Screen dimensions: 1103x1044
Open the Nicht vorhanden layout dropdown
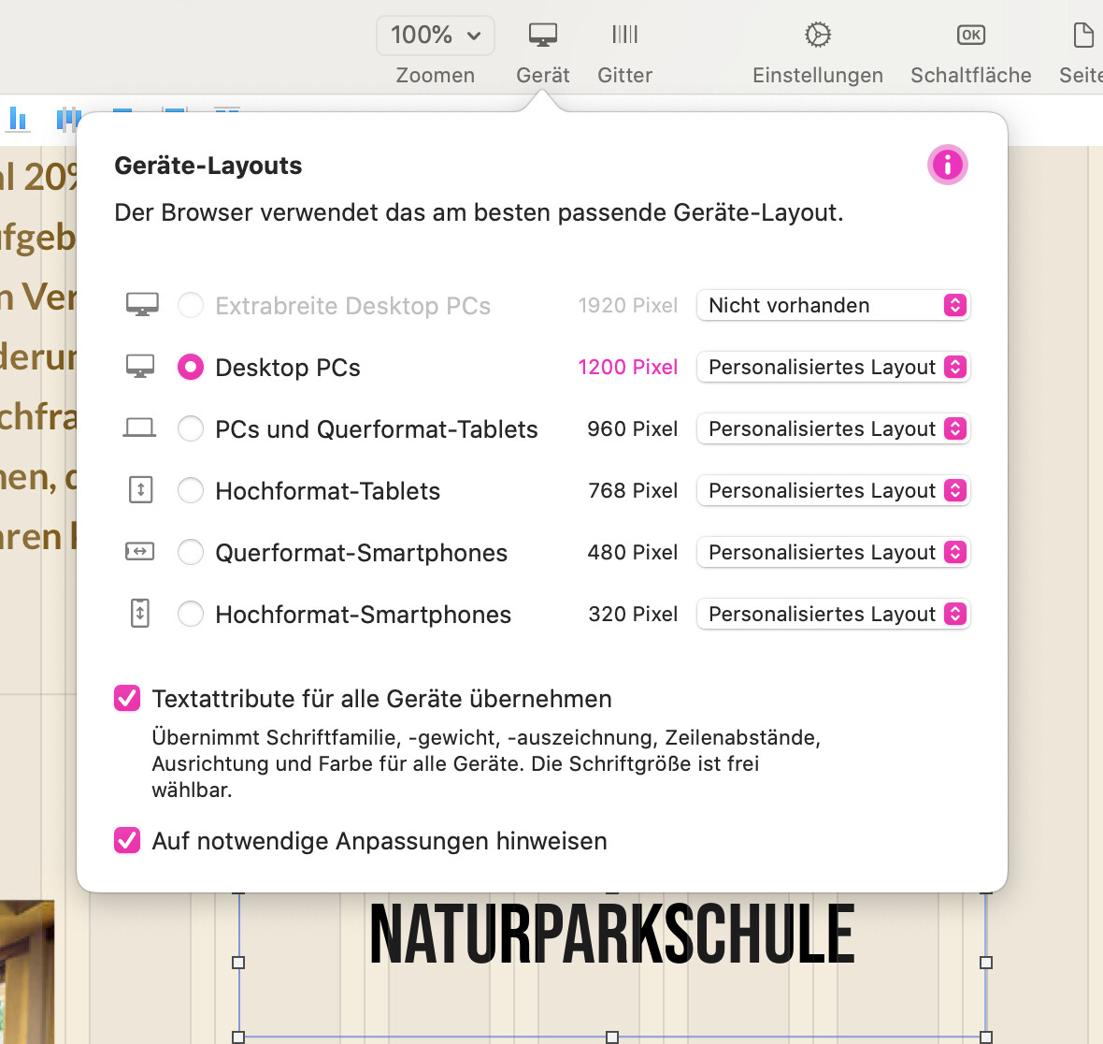833,306
